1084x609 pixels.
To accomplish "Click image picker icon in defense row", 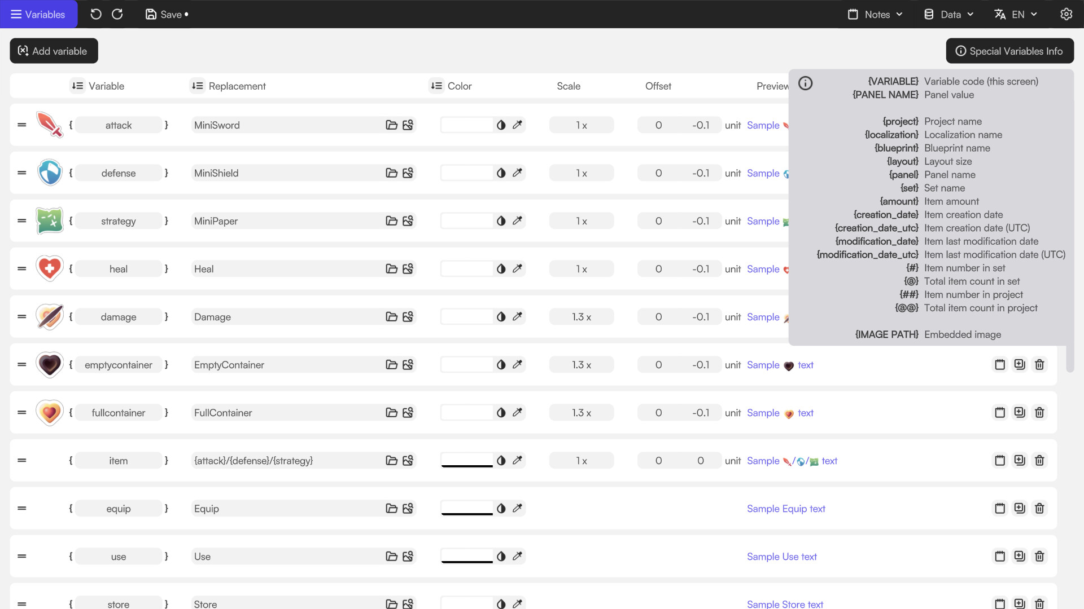I will [408, 173].
